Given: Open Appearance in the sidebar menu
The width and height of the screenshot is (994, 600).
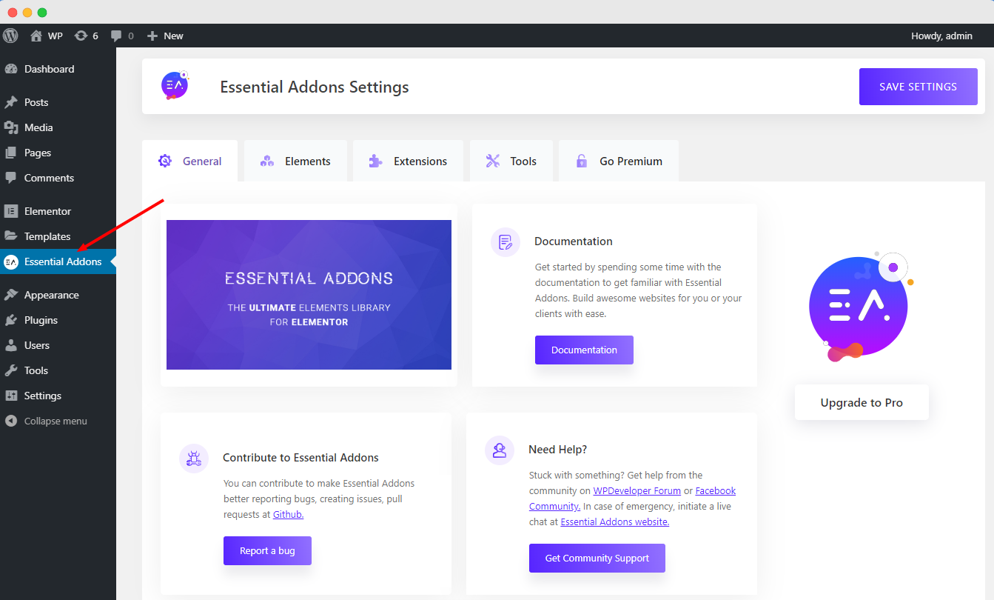Looking at the screenshot, I should pos(58,295).
